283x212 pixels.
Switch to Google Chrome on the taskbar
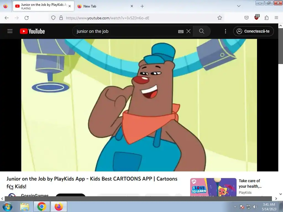42,206
